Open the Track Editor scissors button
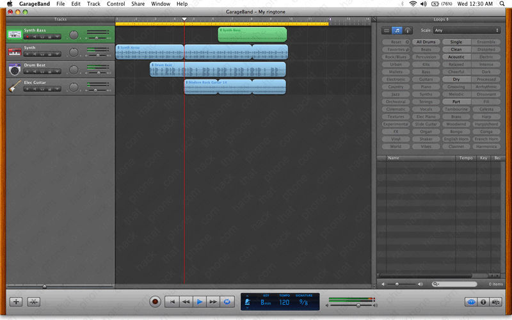Screen dimensions: 512x320 (x=33, y=301)
